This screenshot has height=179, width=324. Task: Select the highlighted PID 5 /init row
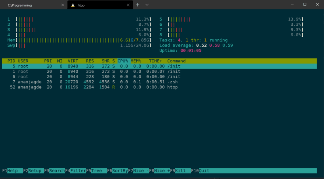click(159, 66)
